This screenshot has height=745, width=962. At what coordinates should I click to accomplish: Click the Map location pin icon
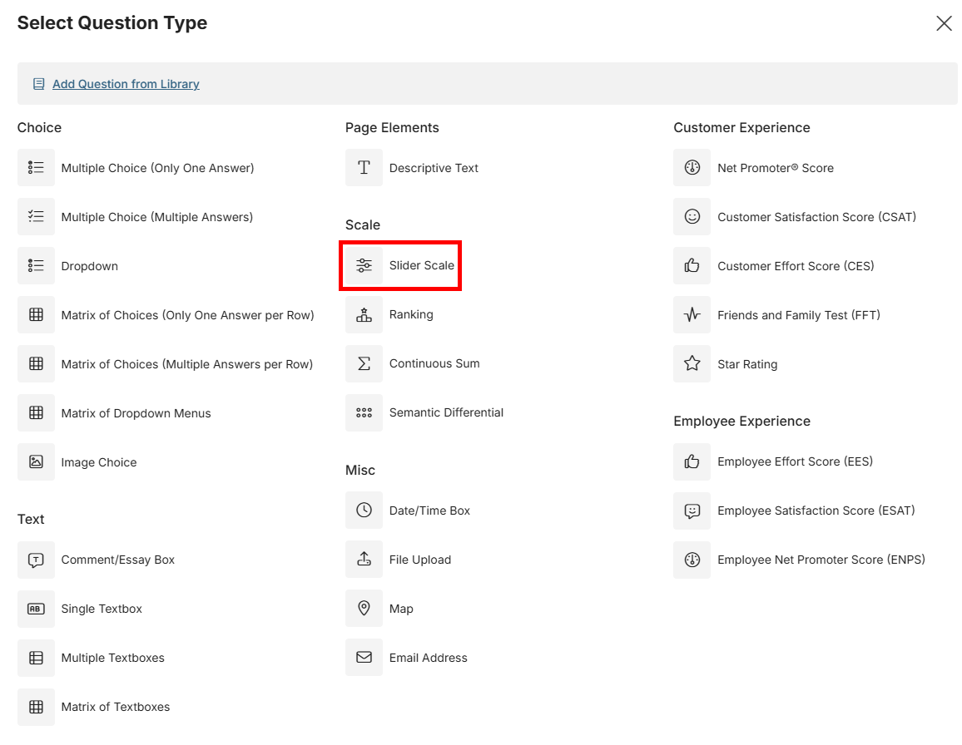(x=364, y=609)
